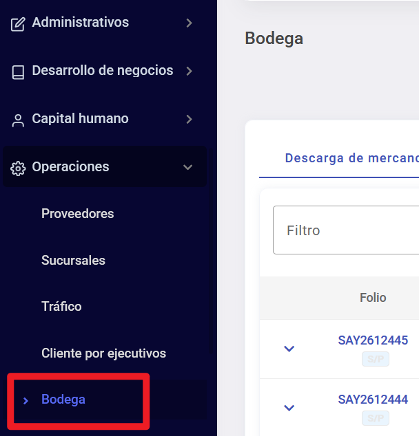Expand the Administrativos menu chevron
Image resolution: width=419 pixels, height=436 pixels.
[189, 23]
